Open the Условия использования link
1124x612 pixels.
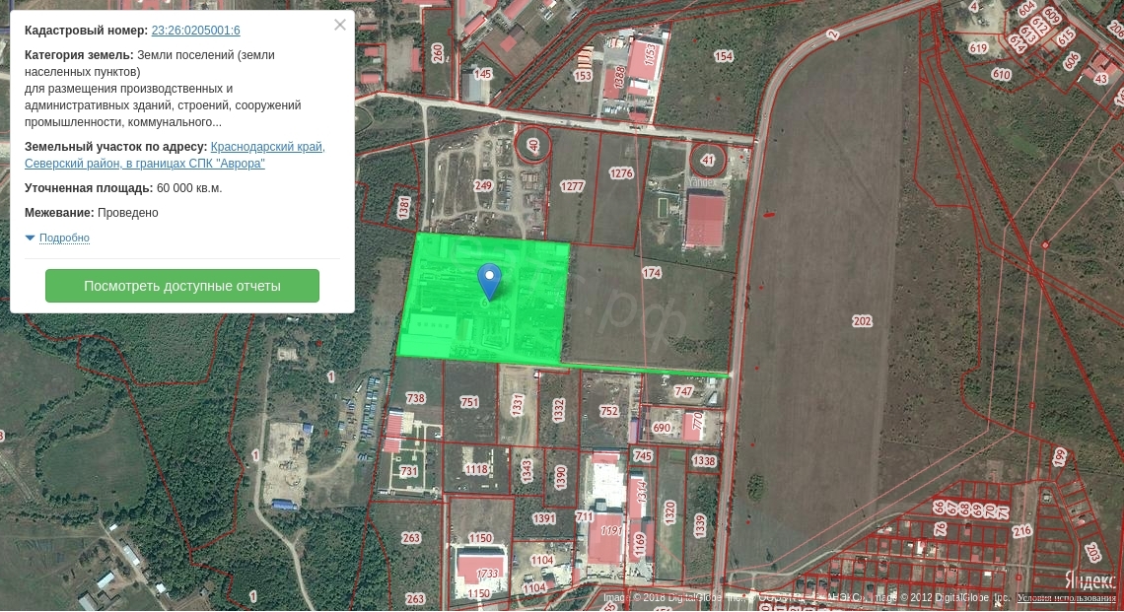coord(1067,598)
